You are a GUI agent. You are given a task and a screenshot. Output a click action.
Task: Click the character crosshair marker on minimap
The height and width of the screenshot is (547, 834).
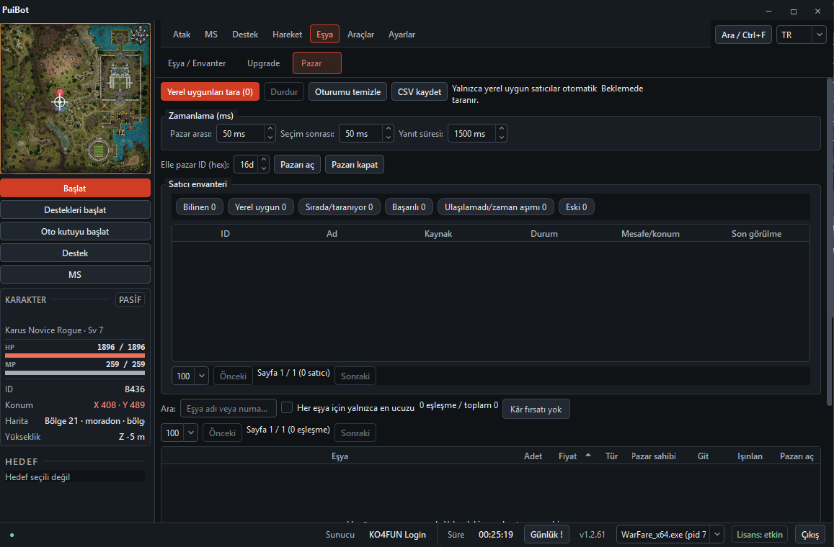(60, 102)
